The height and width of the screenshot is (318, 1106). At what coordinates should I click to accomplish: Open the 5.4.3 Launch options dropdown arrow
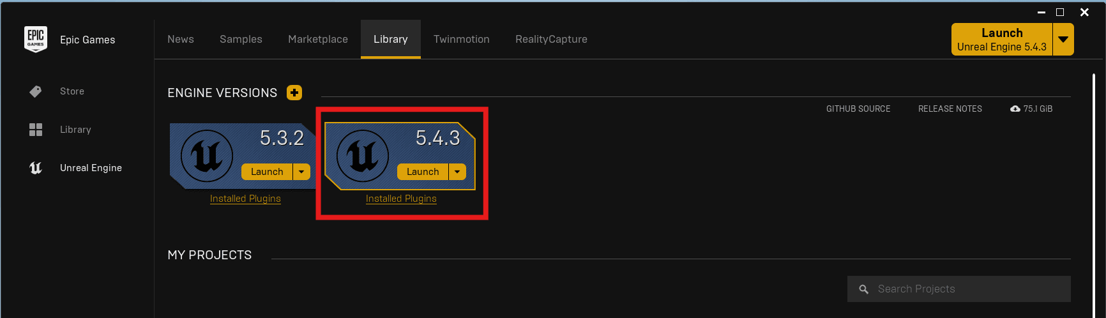[x=457, y=172]
